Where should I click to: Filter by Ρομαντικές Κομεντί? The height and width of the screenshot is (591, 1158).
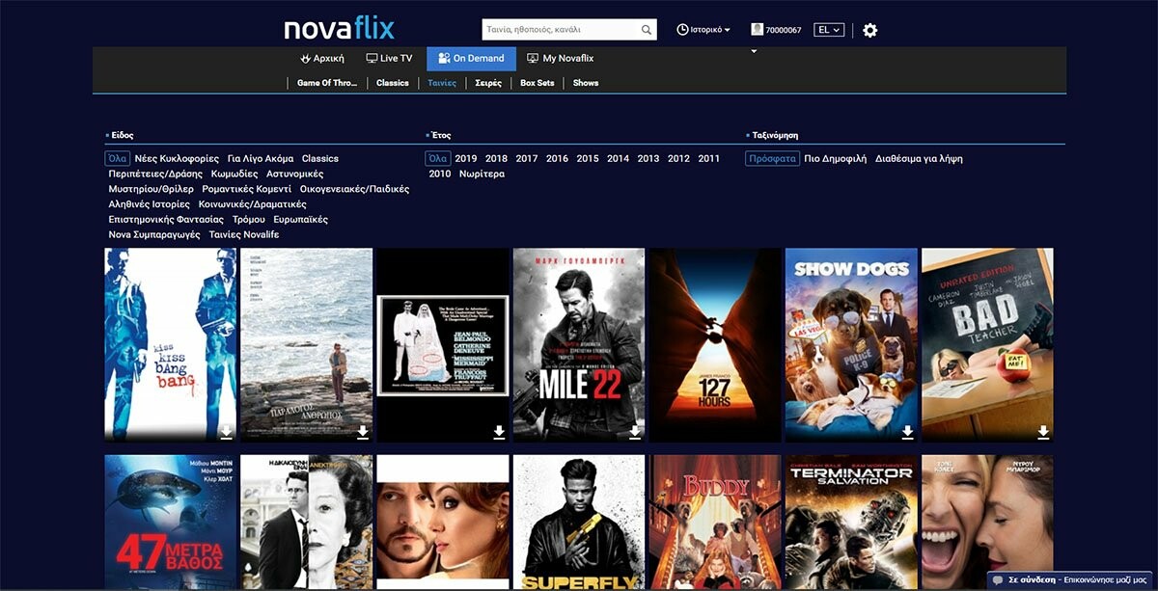point(246,189)
